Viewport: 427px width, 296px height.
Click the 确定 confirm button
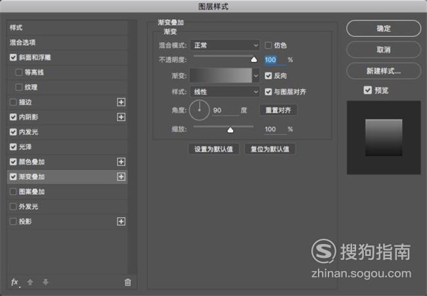click(384, 28)
